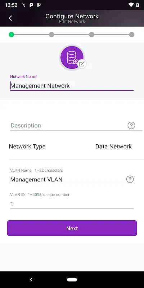This screenshot has height=288, width=144.
Task: Tap the purple network database icon
Action: click(x=72, y=57)
